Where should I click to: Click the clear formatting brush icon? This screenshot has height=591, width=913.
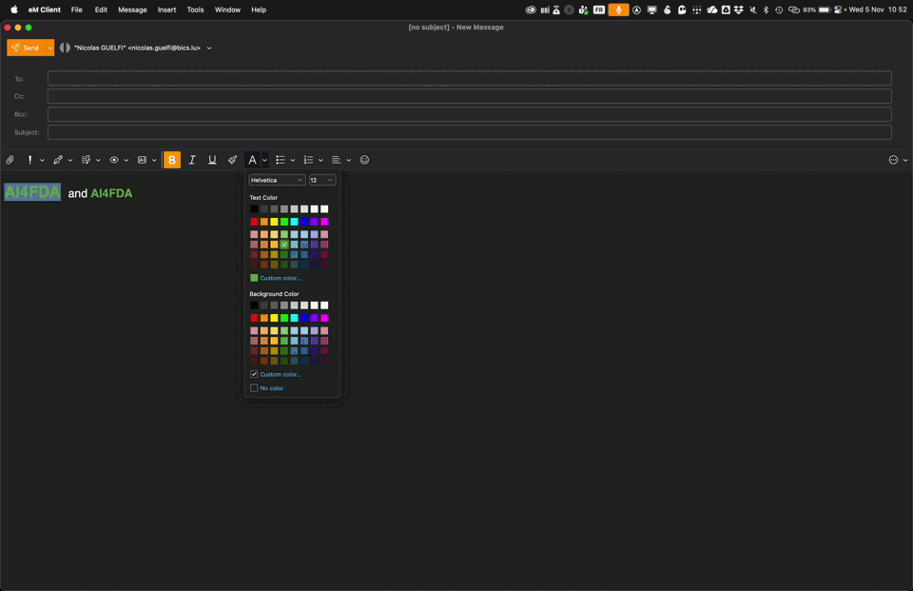(x=233, y=160)
